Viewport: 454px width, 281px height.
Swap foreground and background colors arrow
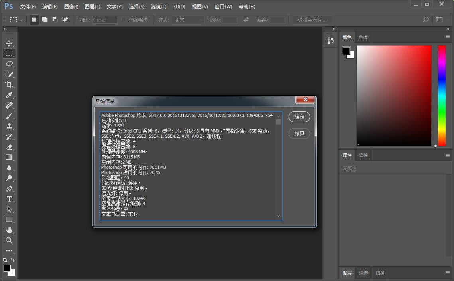click(x=12, y=260)
